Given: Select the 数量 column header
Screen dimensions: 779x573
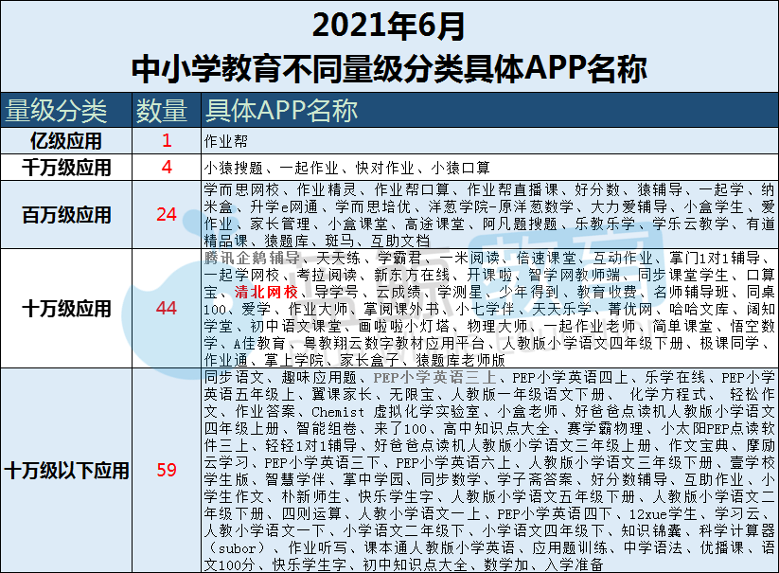Looking at the screenshot, I should tap(162, 111).
